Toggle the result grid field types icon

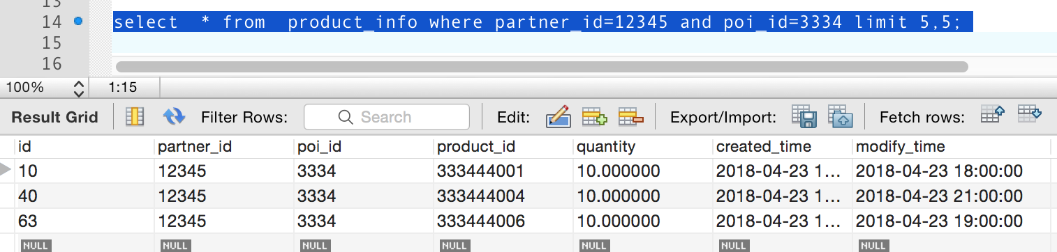(x=134, y=116)
